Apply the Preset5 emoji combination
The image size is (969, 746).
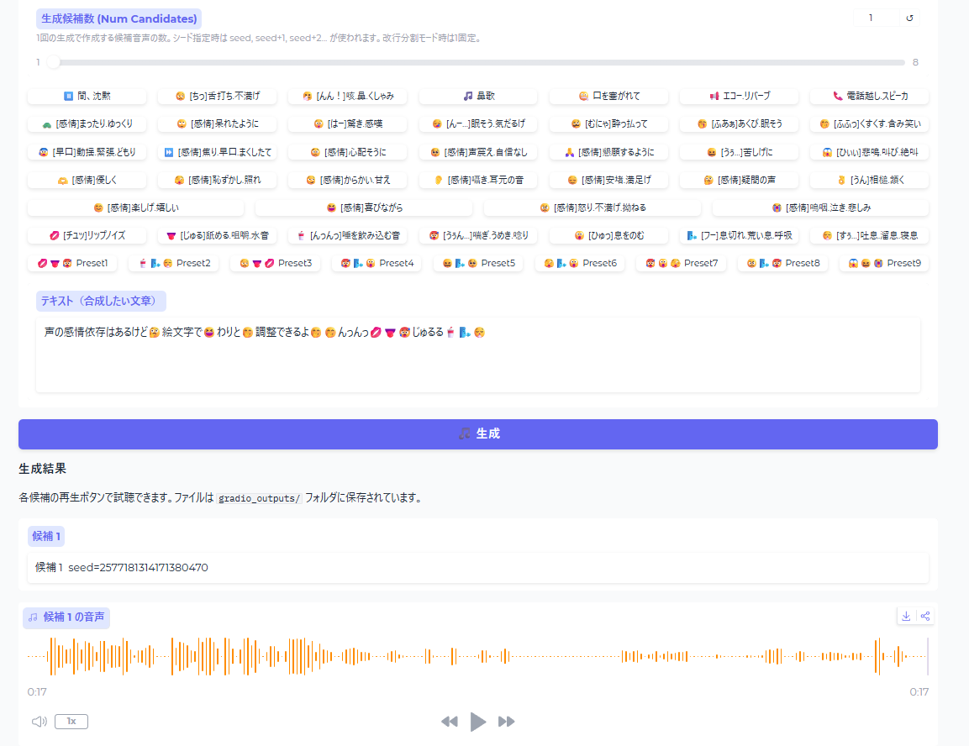pyautogui.click(x=478, y=263)
